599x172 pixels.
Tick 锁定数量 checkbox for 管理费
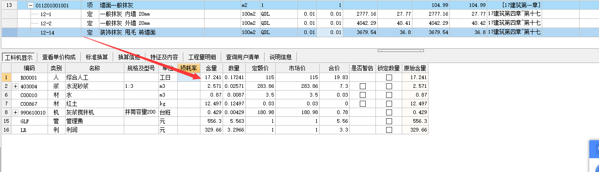point(389,121)
